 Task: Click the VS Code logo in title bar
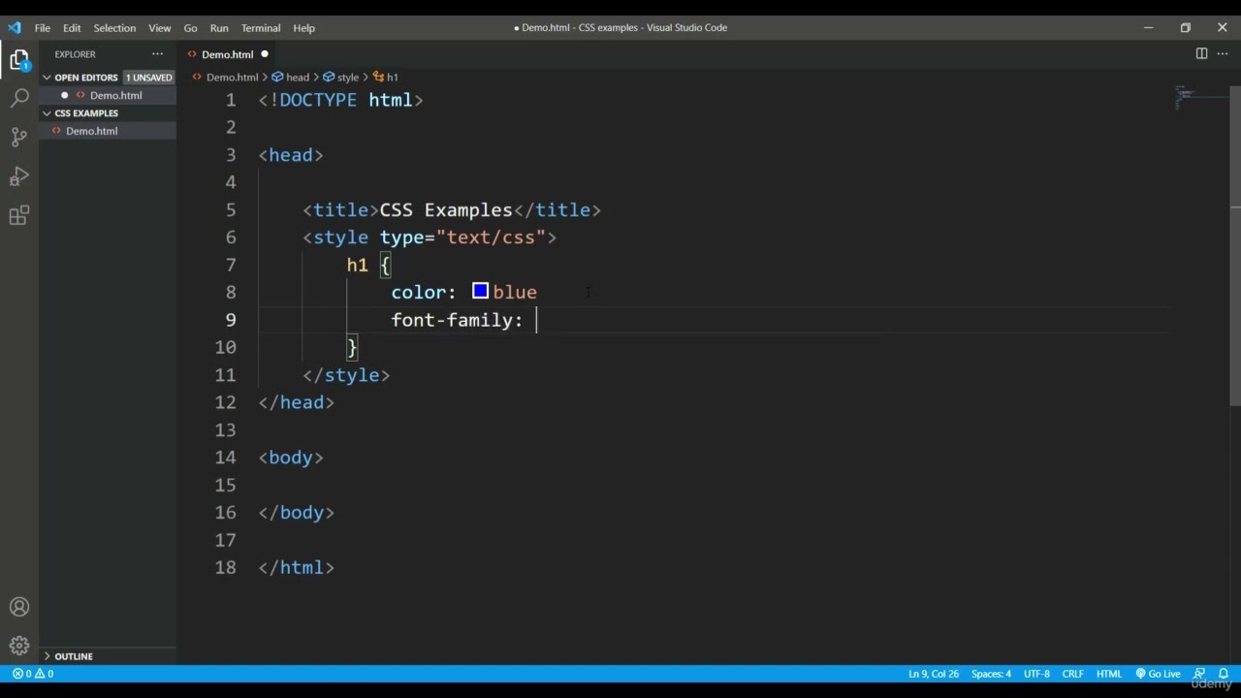coord(15,27)
